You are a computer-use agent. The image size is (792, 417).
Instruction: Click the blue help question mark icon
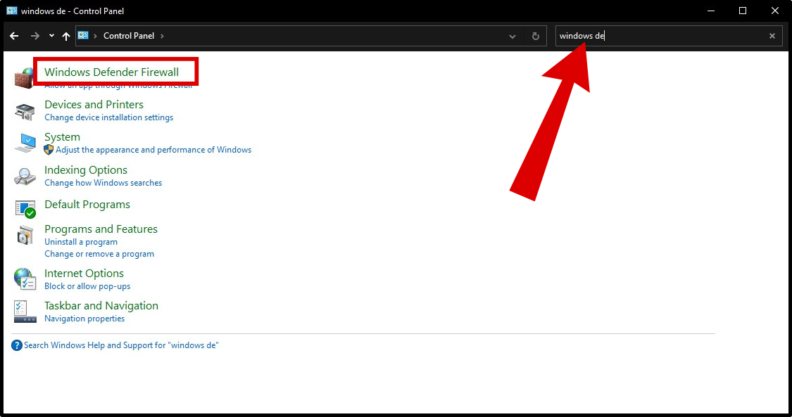[x=17, y=345]
